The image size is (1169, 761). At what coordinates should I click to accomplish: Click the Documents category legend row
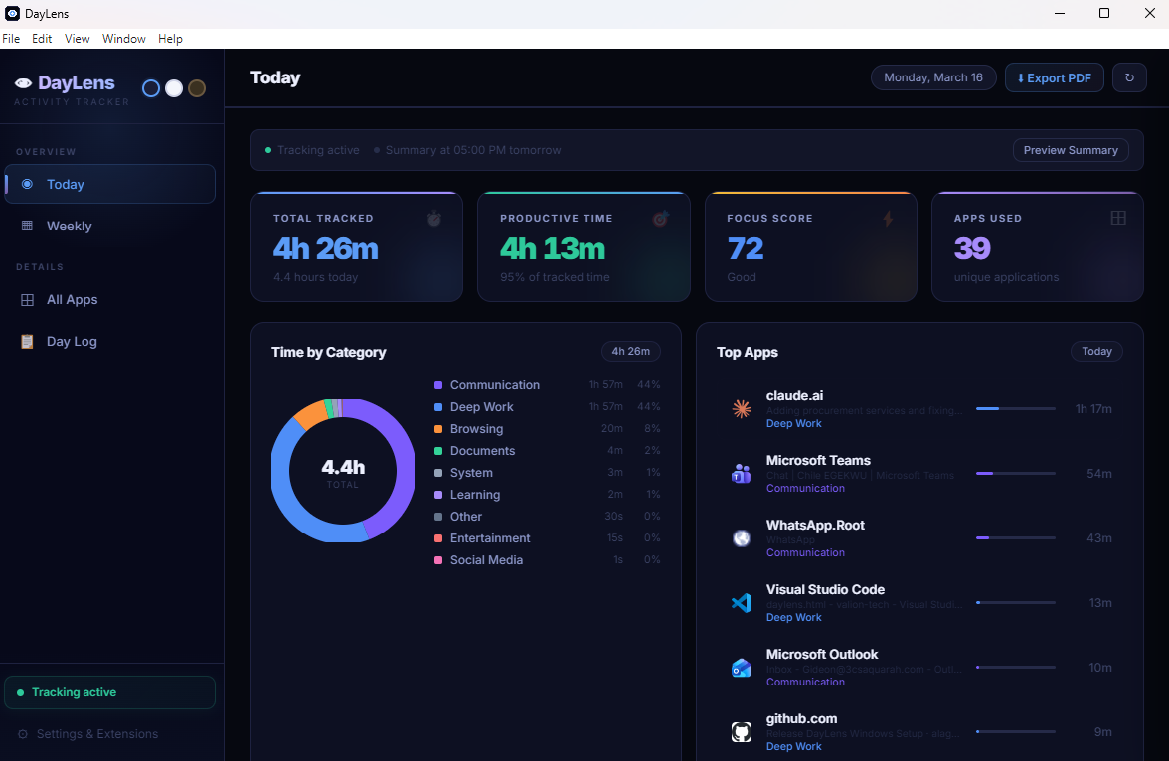tap(547, 451)
